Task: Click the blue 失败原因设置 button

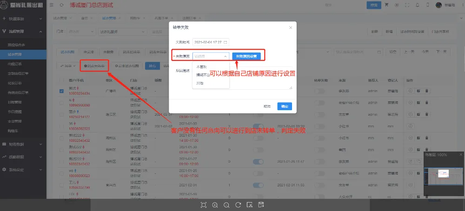Action: pyautogui.click(x=246, y=56)
